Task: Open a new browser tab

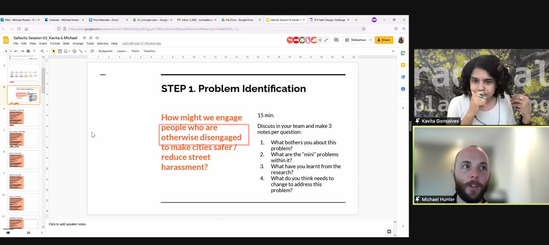Action: tap(356, 20)
